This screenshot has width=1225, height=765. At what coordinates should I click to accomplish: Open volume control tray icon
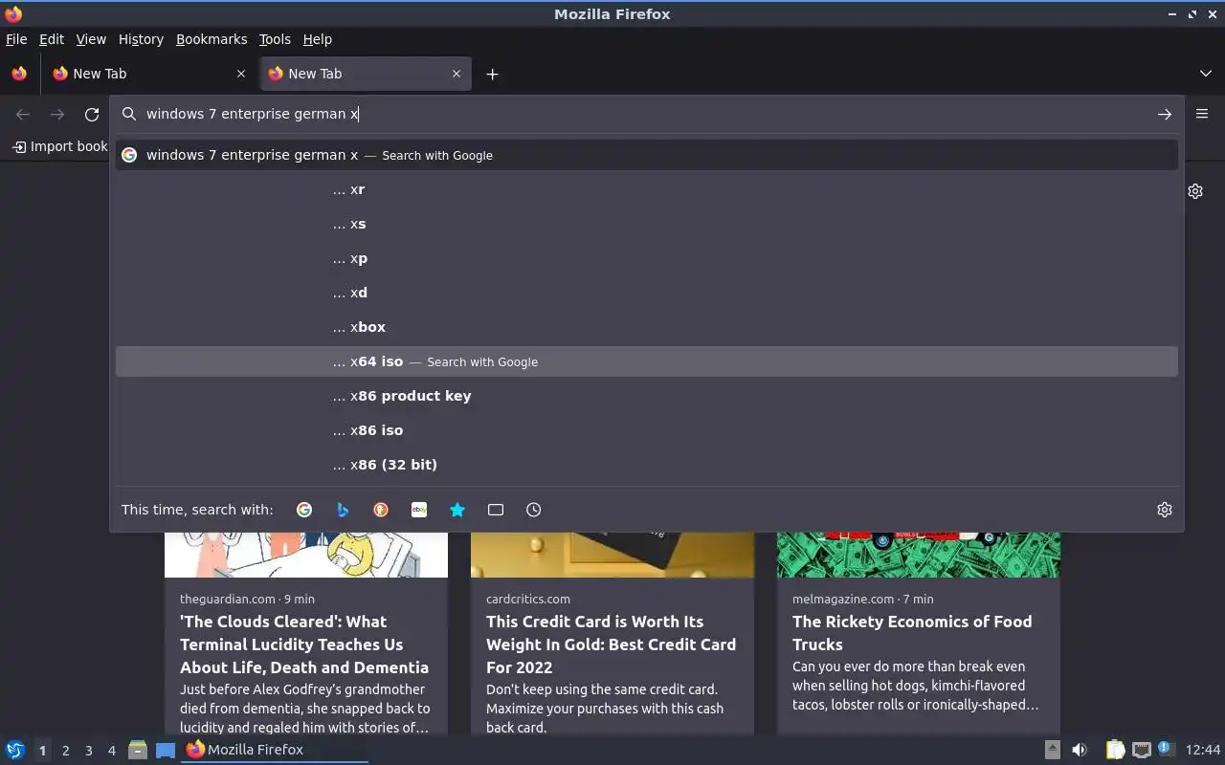(1079, 750)
